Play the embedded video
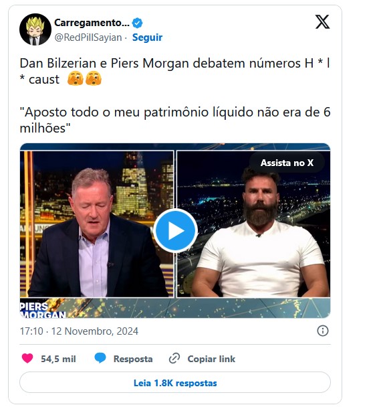The width and height of the screenshot is (375, 409). [175, 230]
